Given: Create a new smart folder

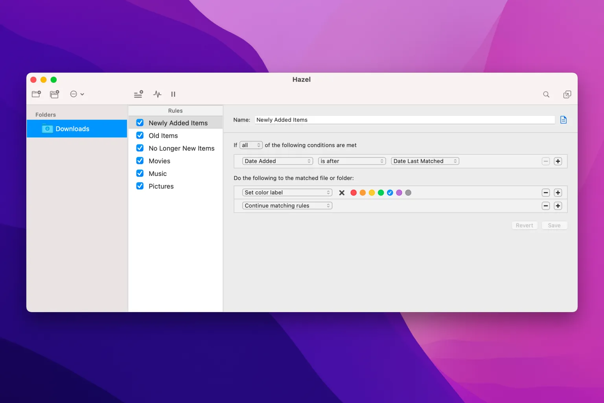Looking at the screenshot, I should click(54, 94).
